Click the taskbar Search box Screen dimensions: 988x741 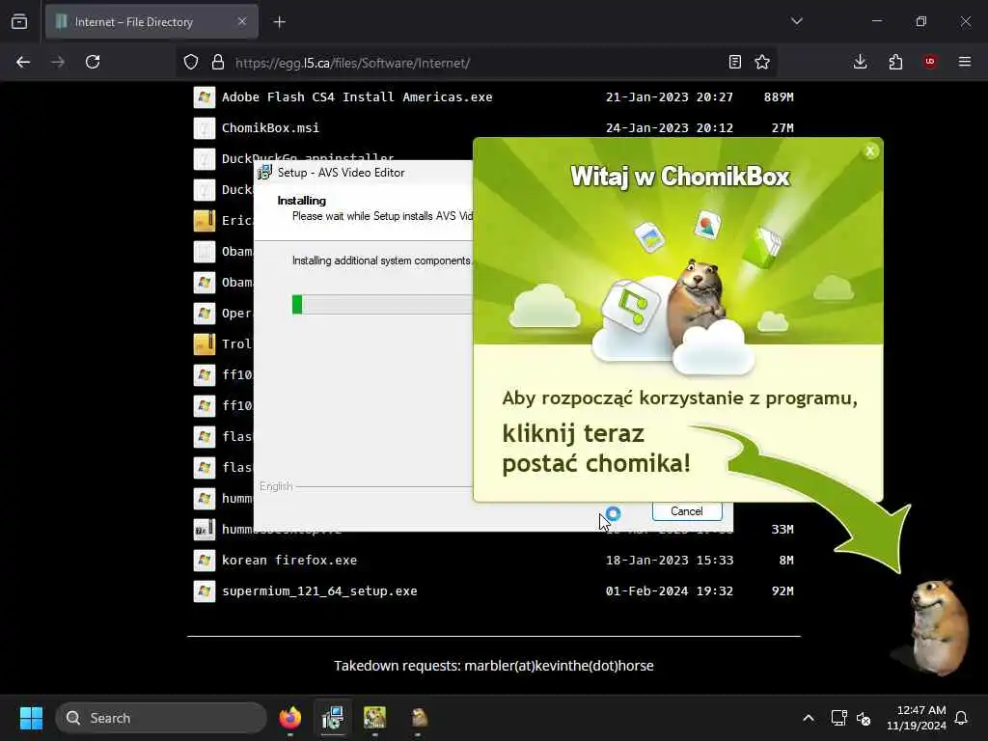[x=161, y=718]
